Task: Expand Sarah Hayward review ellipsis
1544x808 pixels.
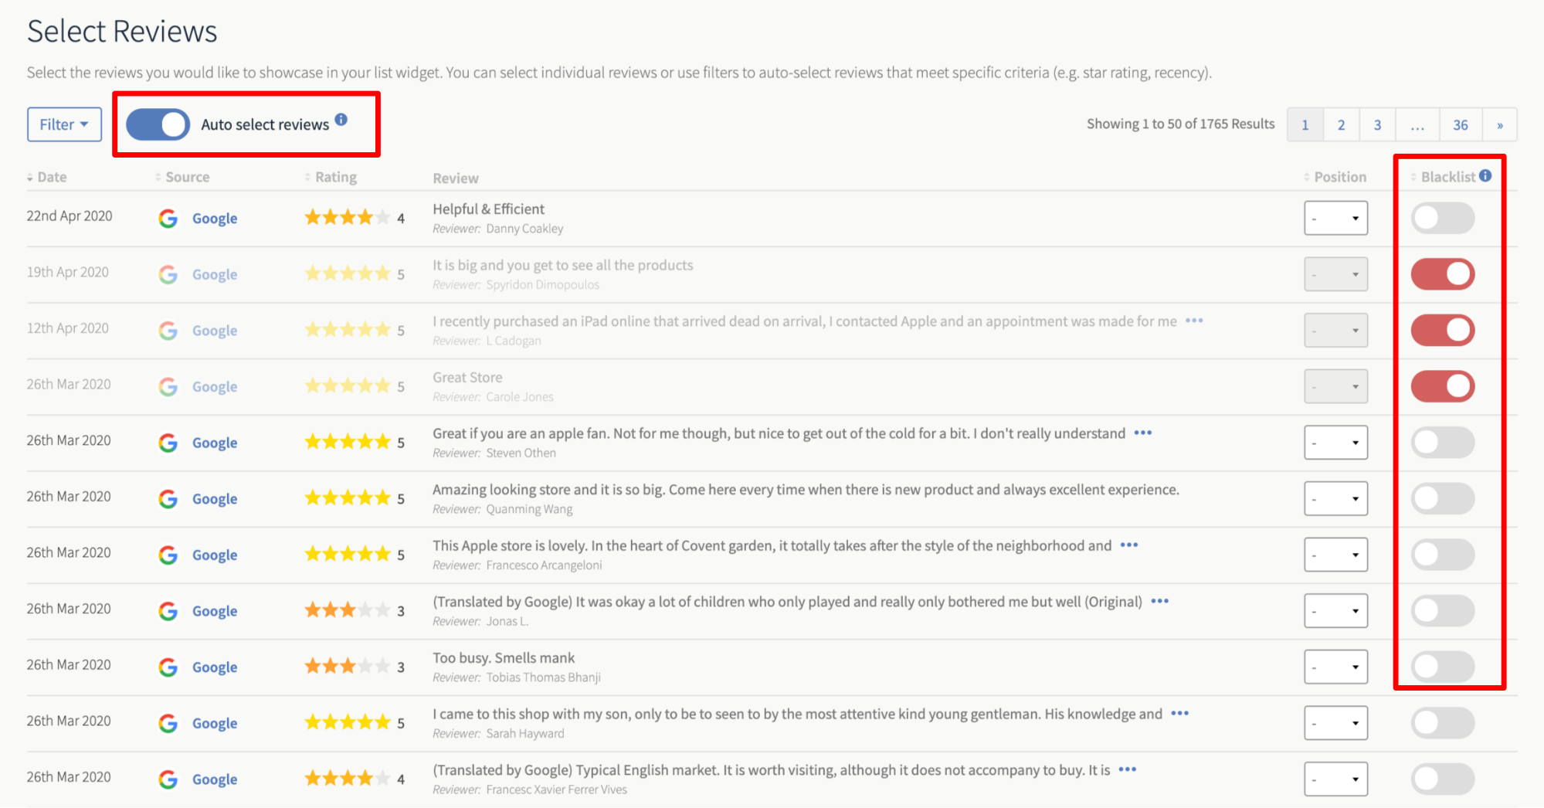Action: [x=1180, y=713]
